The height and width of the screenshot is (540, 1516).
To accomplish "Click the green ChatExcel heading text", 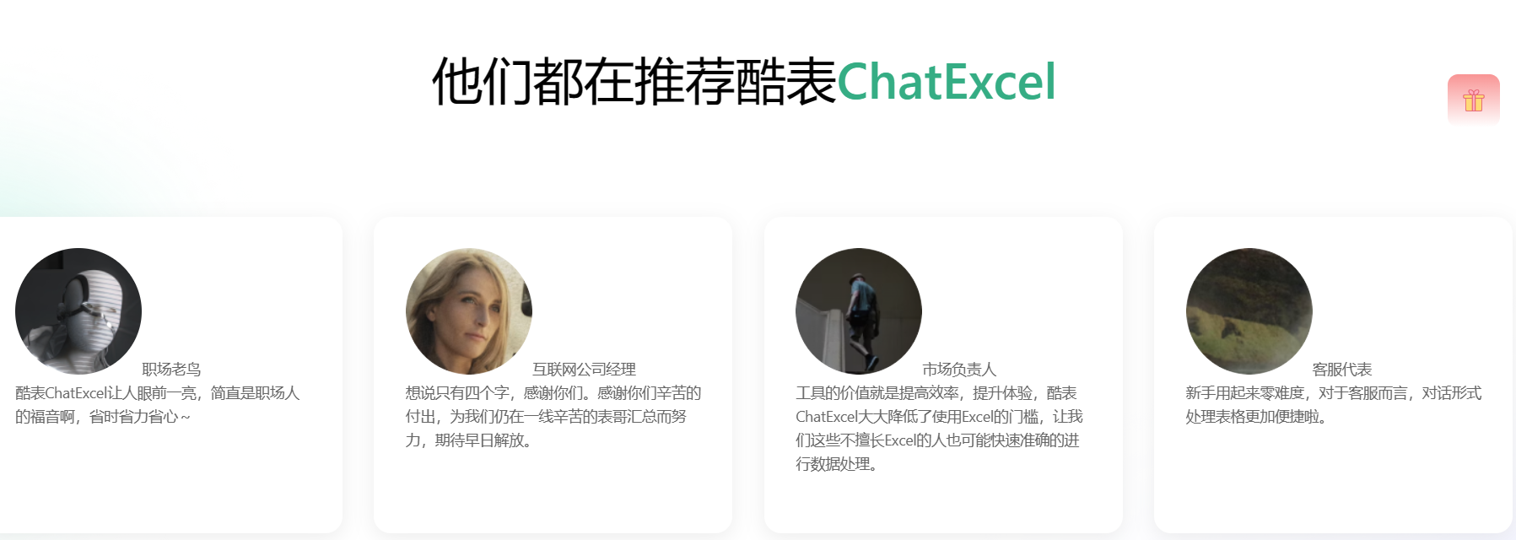I will click(x=947, y=82).
